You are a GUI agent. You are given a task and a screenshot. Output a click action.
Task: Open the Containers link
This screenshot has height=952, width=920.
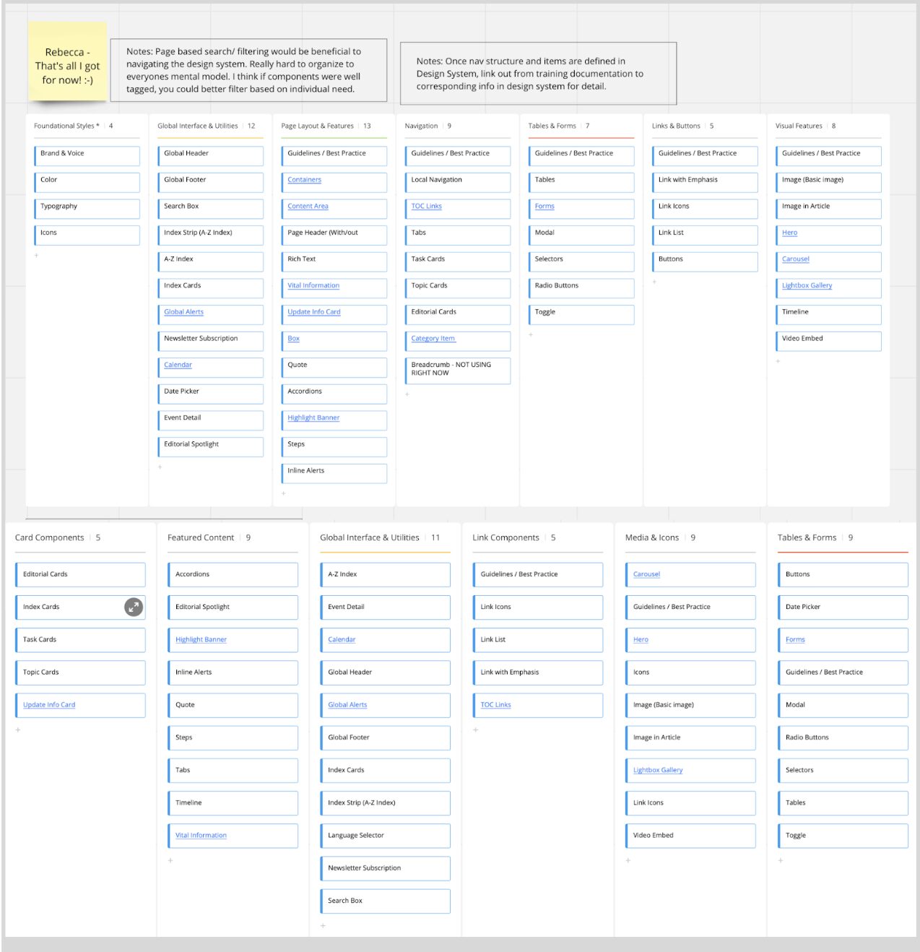(x=304, y=180)
